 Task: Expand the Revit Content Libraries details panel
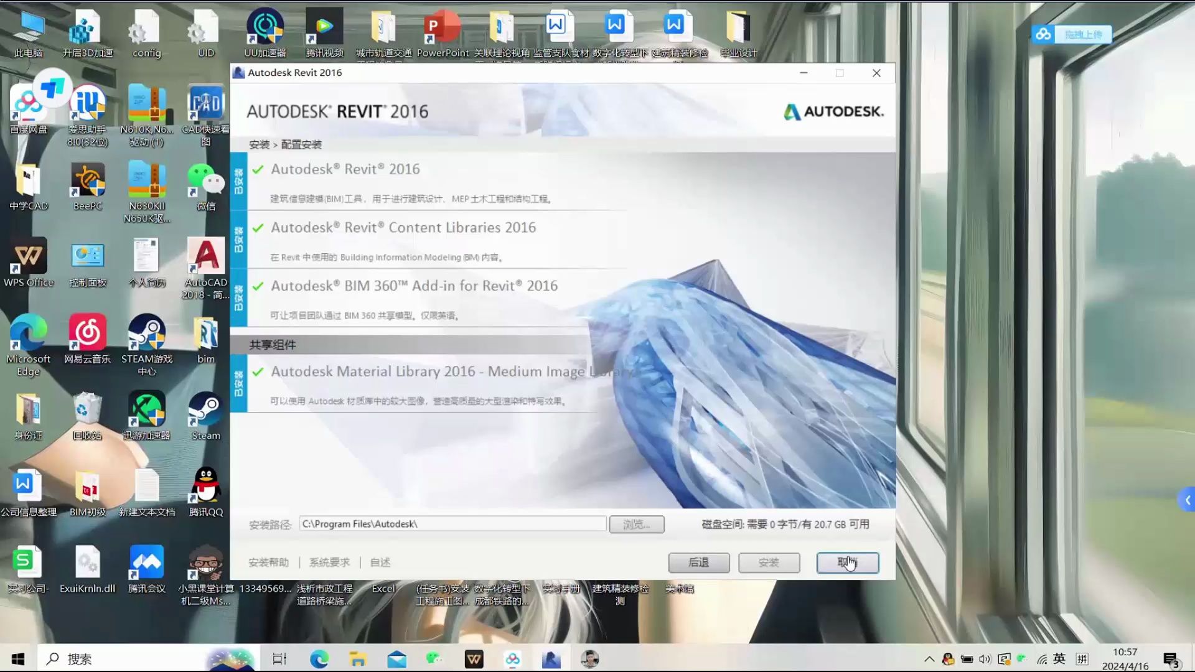[x=238, y=240]
